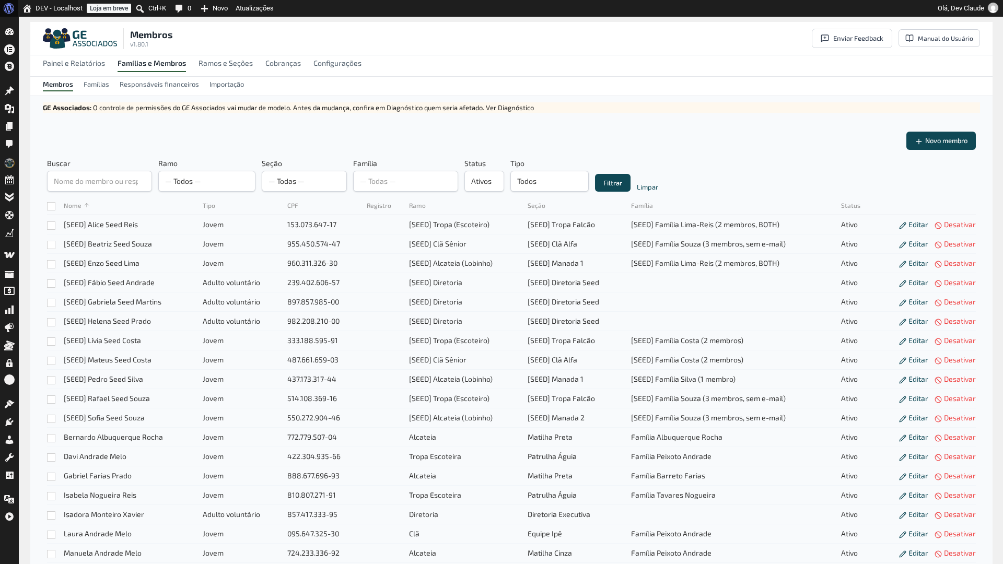
Task: Open the bar chart analytics sidebar icon
Action: tap(9, 310)
